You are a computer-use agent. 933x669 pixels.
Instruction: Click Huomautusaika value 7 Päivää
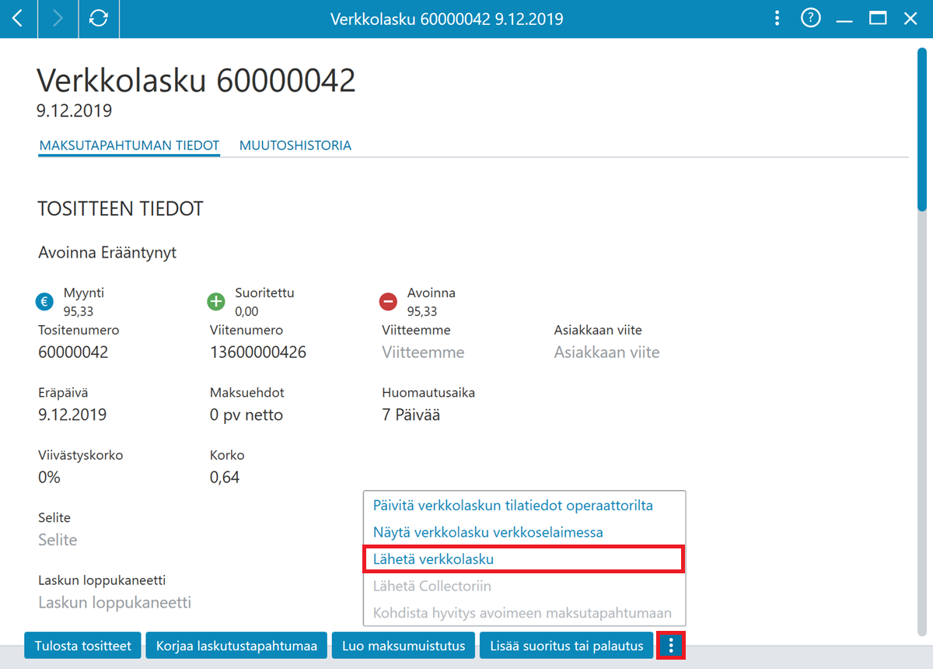coord(411,415)
